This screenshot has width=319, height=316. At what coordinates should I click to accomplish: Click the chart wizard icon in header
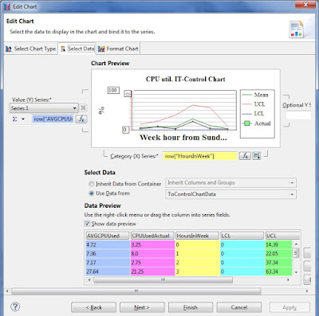point(297,29)
